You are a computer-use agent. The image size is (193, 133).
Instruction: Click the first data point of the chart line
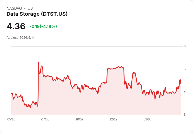point(12,93)
